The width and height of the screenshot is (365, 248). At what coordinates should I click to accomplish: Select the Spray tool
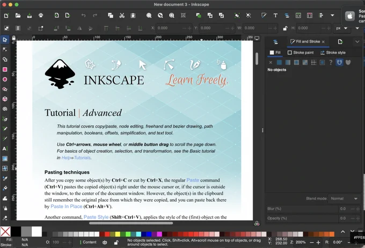pyautogui.click(x=5, y=208)
